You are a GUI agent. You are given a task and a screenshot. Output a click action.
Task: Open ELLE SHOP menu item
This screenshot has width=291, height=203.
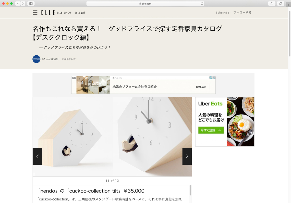coord(64,13)
